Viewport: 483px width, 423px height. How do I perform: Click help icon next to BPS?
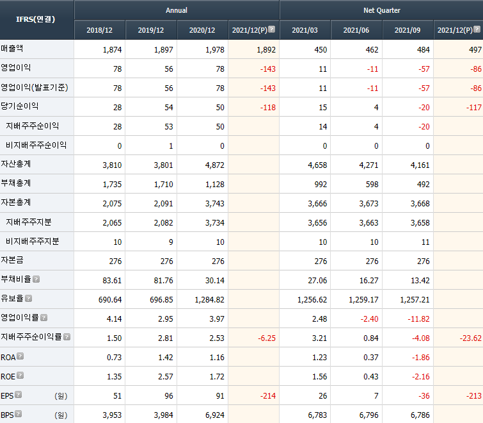pos(18,414)
